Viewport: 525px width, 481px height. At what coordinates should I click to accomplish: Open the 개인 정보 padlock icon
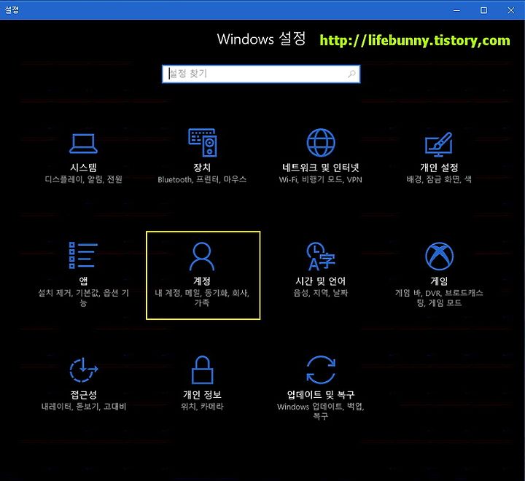coord(202,369)
